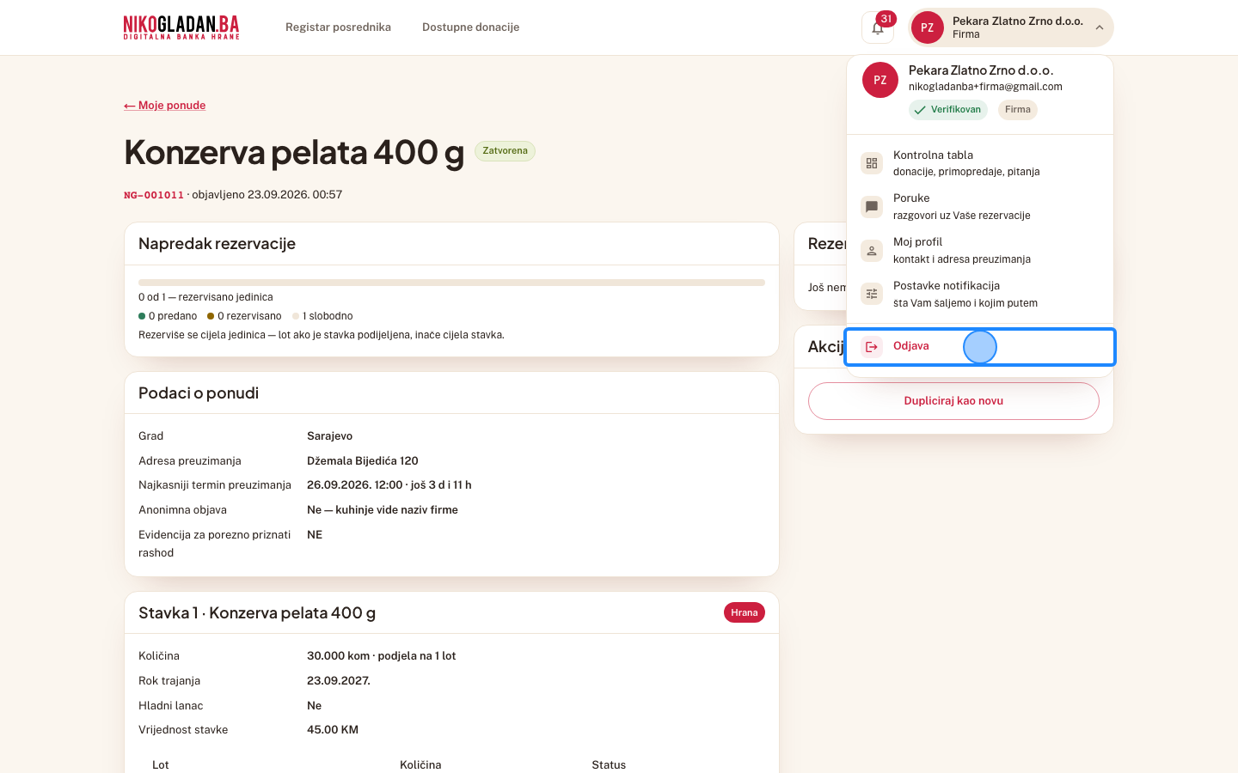
Task: Click the Postavke notifikacija sliders icon
Action: [x=872, y=295]
